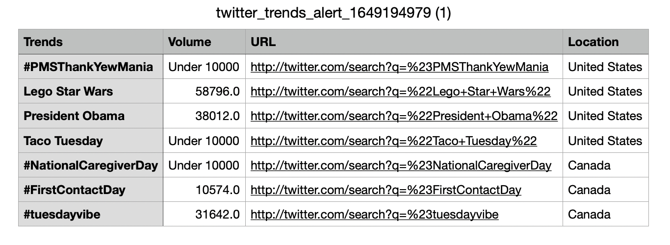Select the #PMSThankYewMania trend cell
This screenshot has height=245, width=670.
[x=91, y=67]
